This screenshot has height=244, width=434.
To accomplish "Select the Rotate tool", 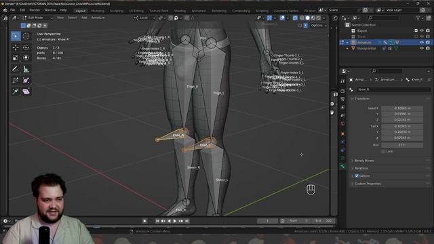I will (x=26, y=47).
